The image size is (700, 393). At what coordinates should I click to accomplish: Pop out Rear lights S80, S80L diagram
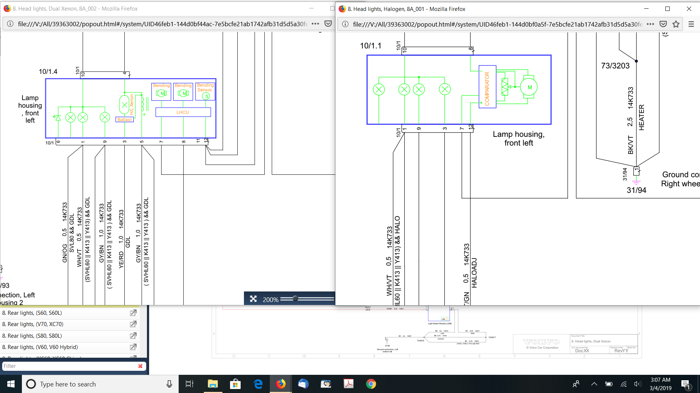[133, 336]
